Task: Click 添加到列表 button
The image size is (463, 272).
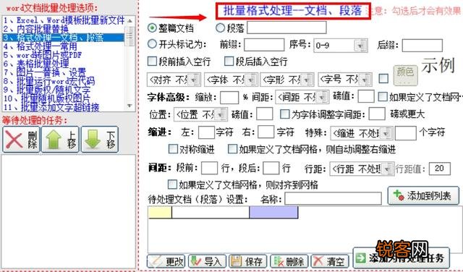Action: pos(423,195)
